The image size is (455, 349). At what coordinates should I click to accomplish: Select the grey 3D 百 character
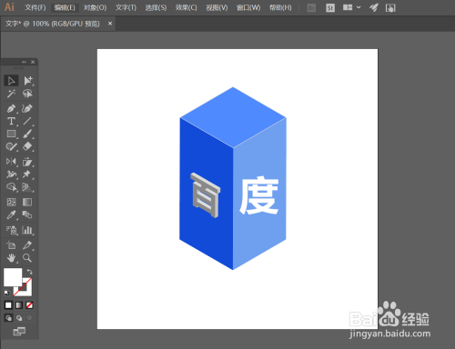click(x=206, y=194)
